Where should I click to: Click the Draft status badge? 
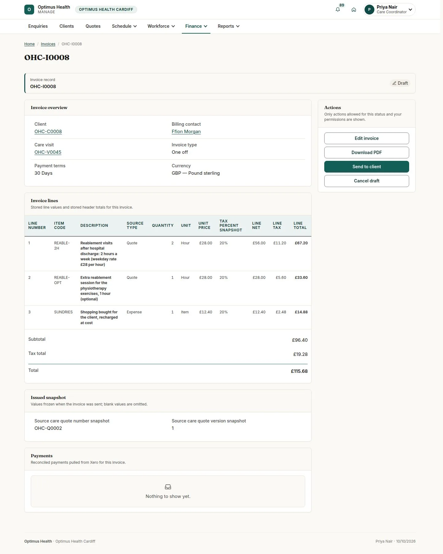point(400,83)
